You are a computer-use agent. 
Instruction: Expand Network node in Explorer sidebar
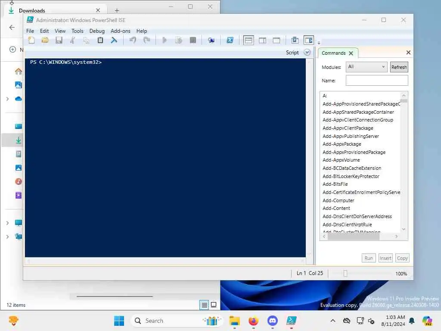pos(8,237)
